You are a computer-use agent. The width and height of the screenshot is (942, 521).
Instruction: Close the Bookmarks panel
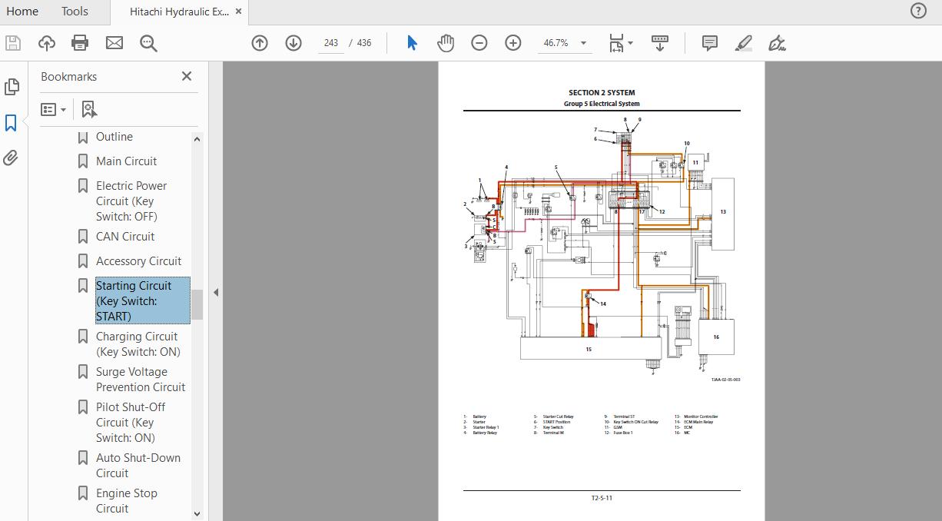click(x=187, y=76)
